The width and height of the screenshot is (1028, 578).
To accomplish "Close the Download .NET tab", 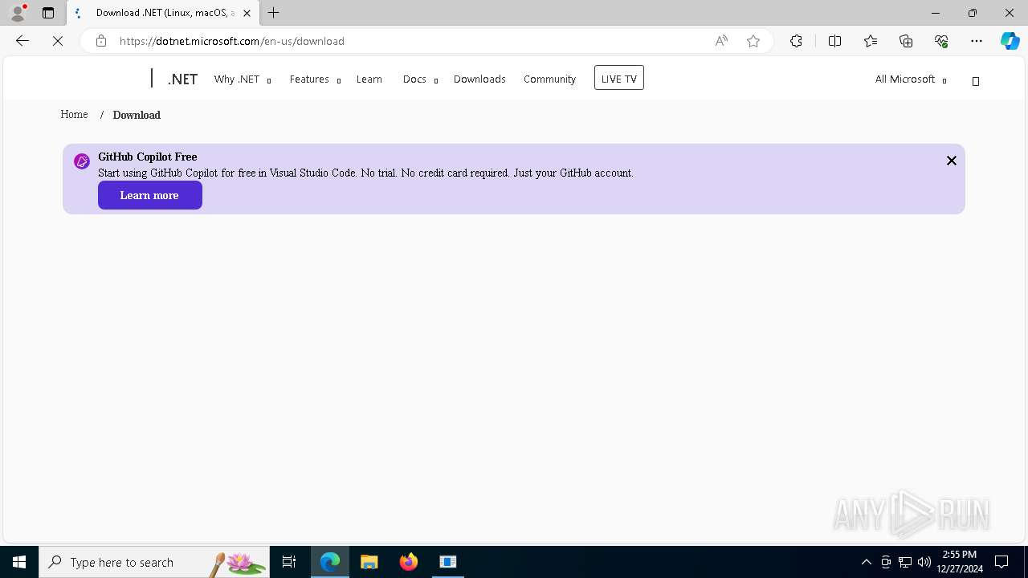I will point(247,13).
